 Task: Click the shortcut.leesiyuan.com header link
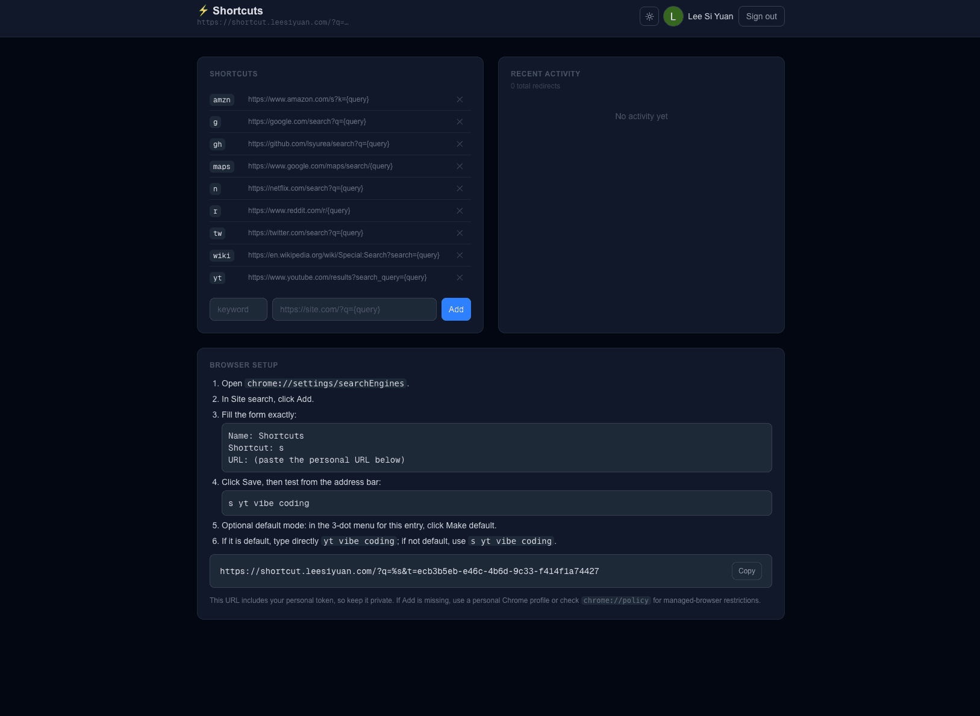coord(273,22)
